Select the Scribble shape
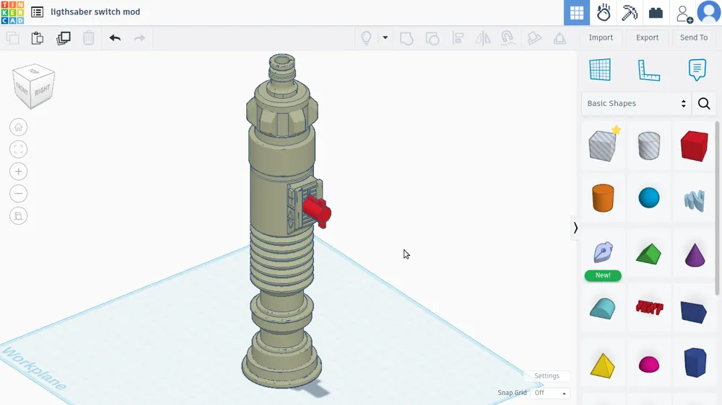The width and height of the screenshot is (722, 405). coord(694,200)
